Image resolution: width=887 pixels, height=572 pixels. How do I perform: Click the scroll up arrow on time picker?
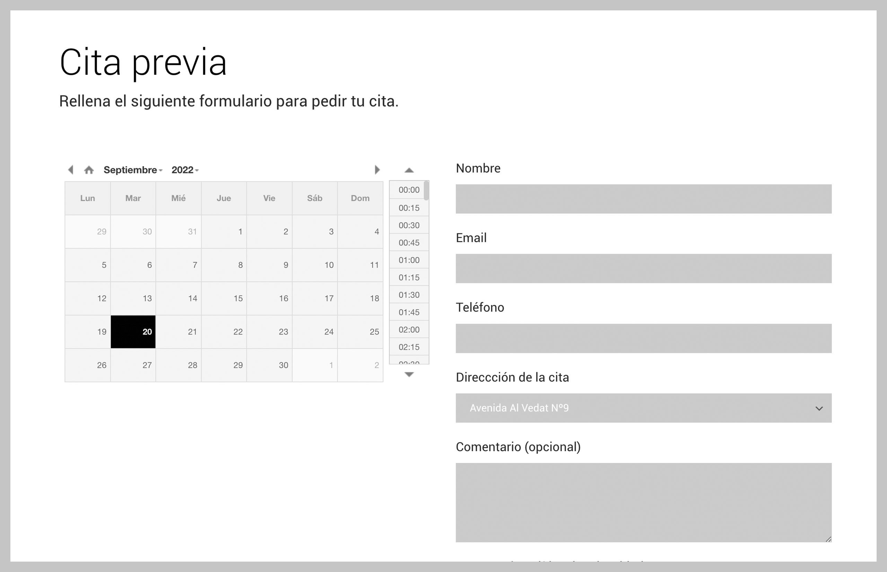tap(409, 170)
